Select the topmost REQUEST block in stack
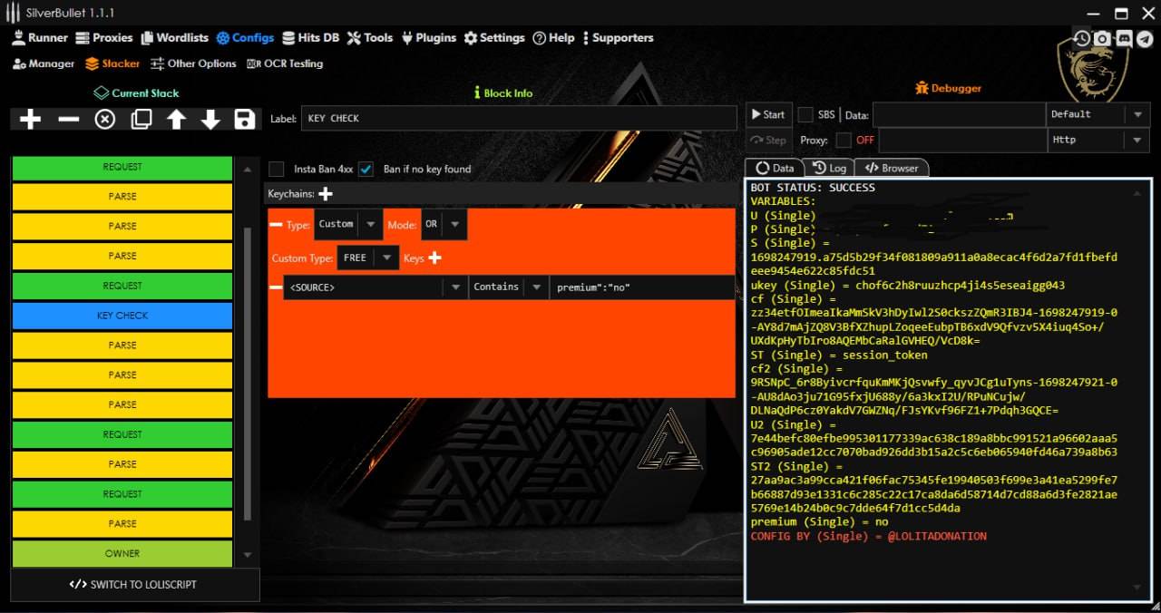The image size is (1161, 613). [x=122, y=167]
